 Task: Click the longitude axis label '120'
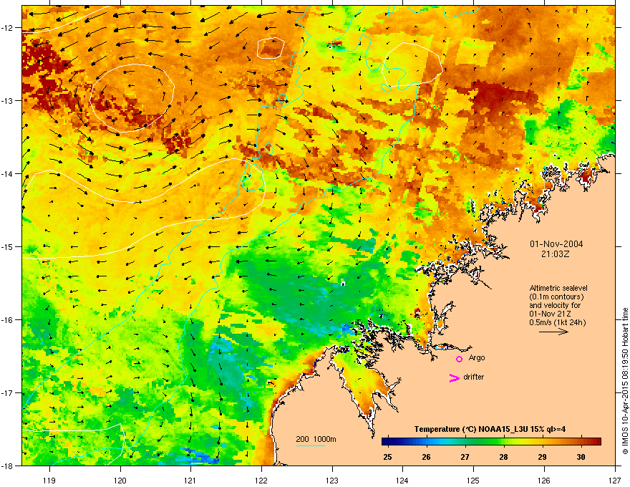click(x=120, y=480)
